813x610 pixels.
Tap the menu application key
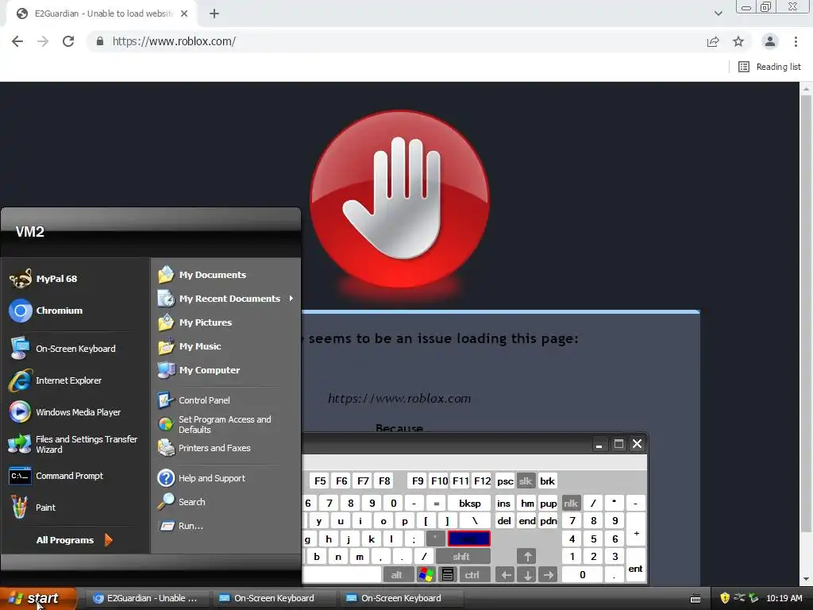tap(448, 575)
